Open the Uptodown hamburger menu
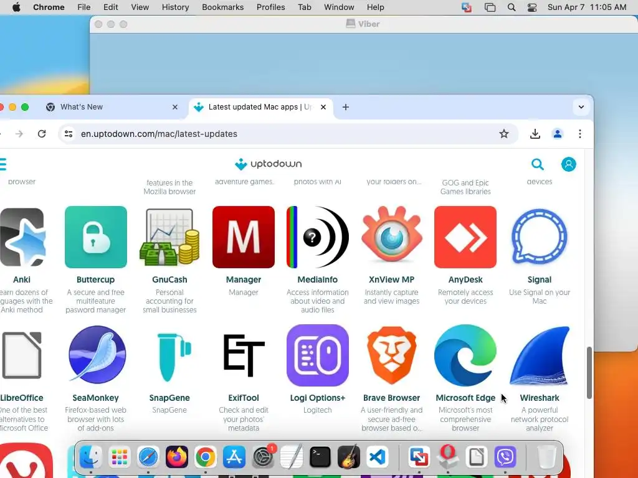The image size is (638, 478). 3,164
